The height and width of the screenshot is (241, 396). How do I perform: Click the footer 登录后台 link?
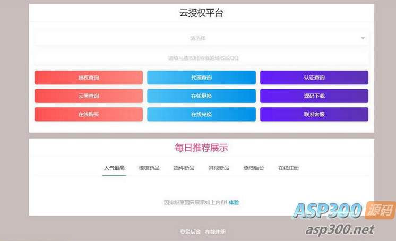[x=190, y=231]
